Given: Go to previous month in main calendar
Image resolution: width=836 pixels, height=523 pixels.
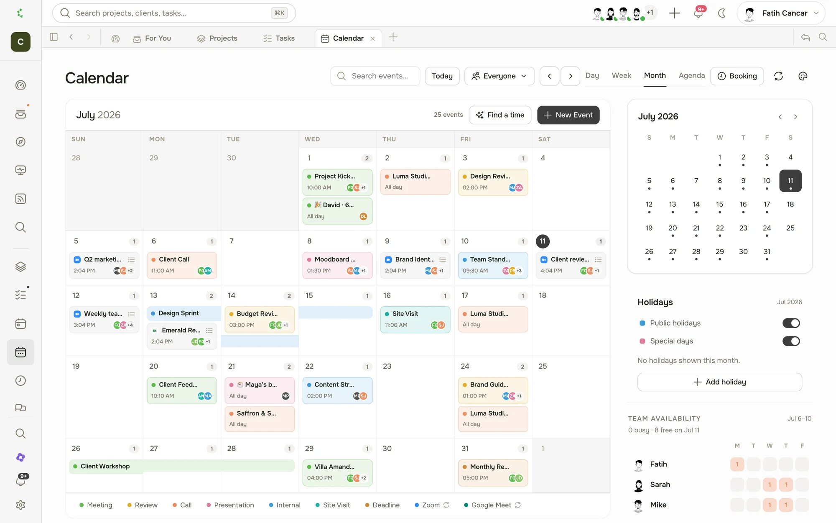Looking at the screenshot, I should coord(549,76).
